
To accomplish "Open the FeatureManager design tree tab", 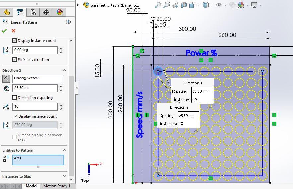I will click(x=7, y=12).
